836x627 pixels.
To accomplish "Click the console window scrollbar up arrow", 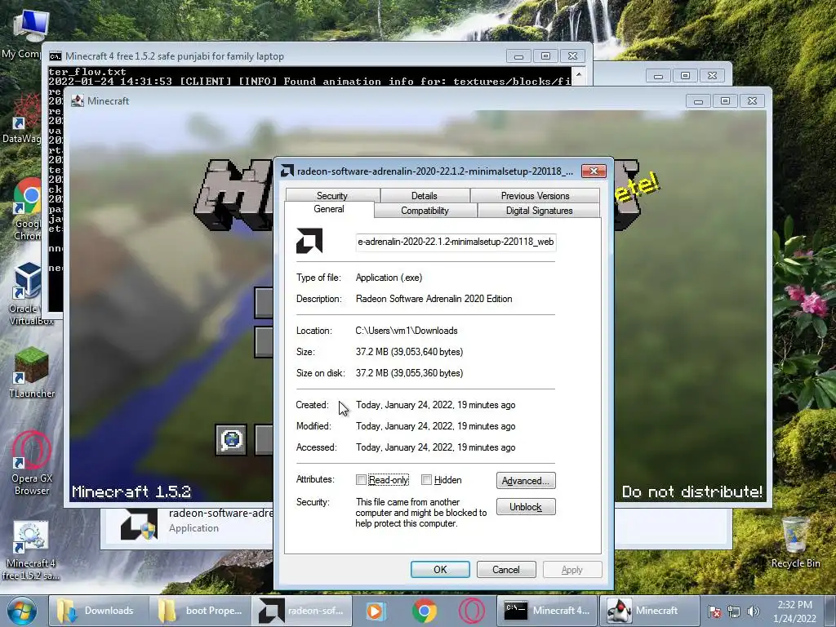I will (x=579, y=74).
